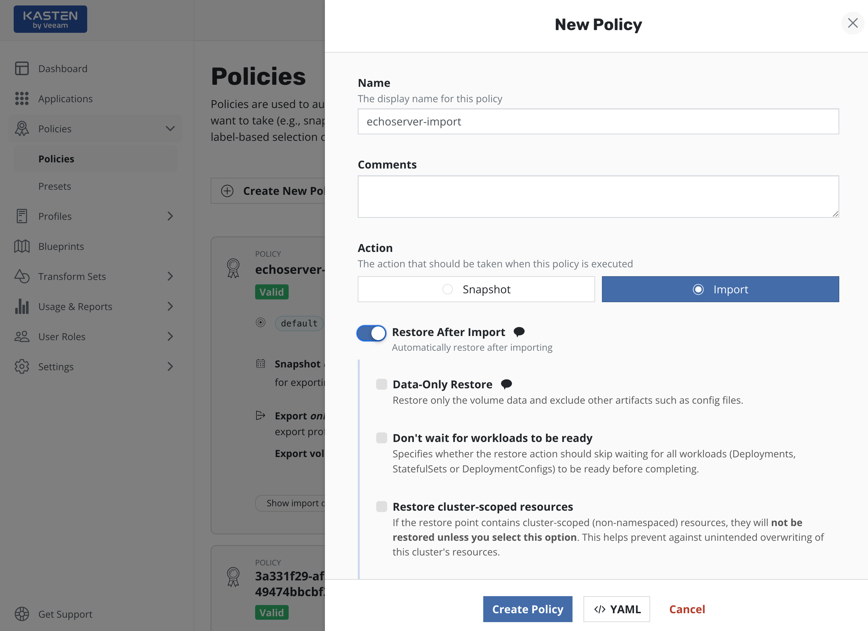Open User Roles in sidebar
This screenshot has width=868, height=631.
pos(62,337)
